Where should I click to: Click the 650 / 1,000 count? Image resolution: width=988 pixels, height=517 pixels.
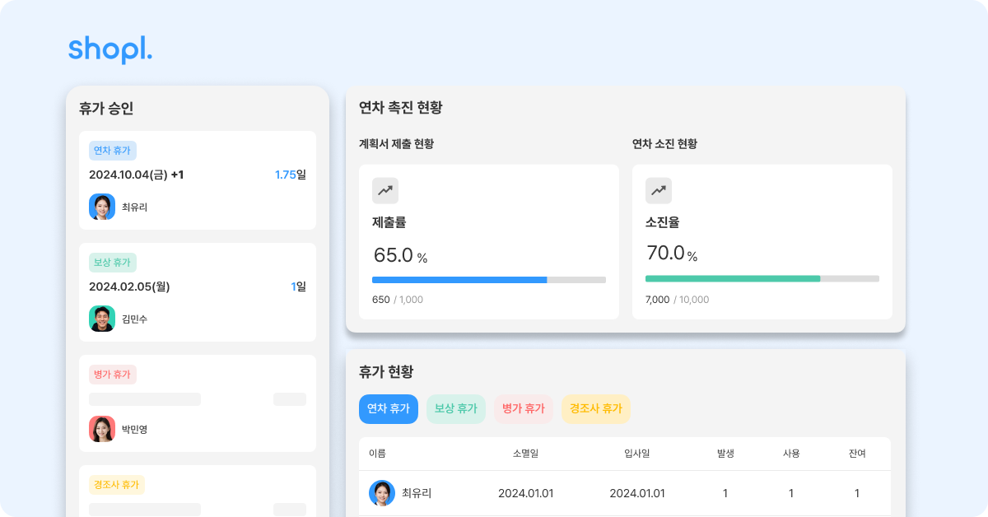pyautogui.click(x=398, y=300)
